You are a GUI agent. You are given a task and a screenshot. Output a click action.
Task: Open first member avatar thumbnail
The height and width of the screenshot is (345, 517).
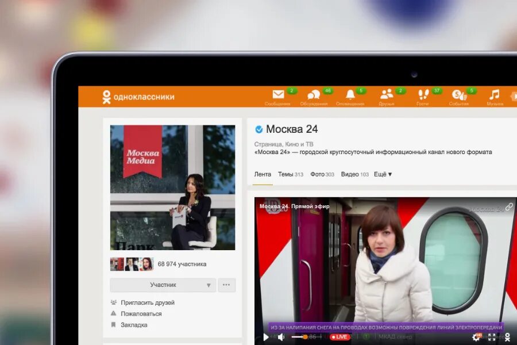click(117, 264)
